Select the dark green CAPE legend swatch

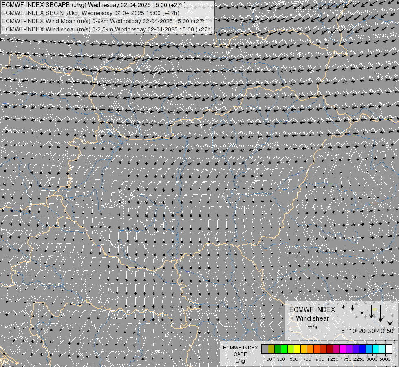tap(278, 349)
